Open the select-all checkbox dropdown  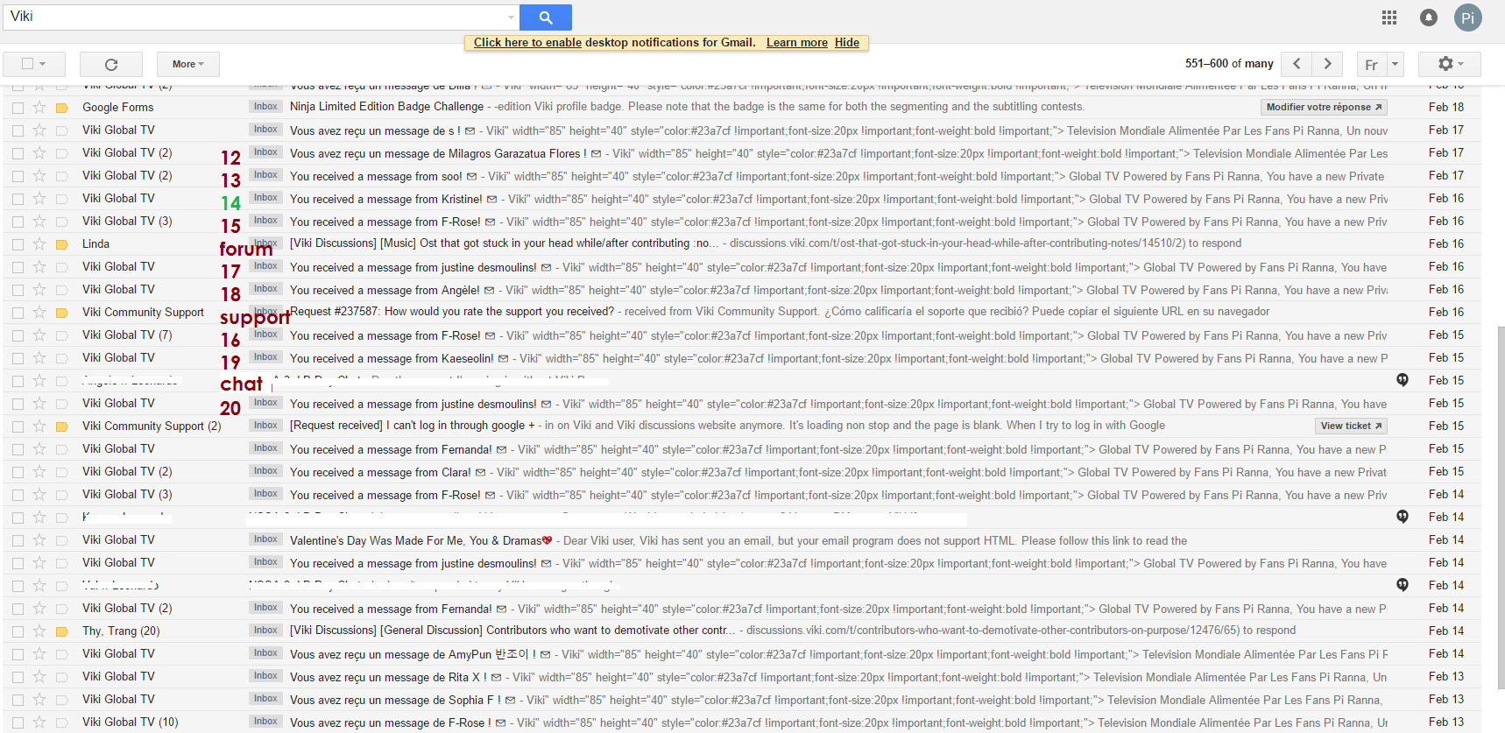(x=42, y=64)
